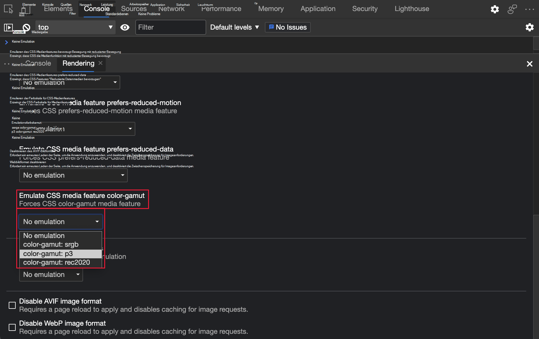
Task: Open the color-gamut No emulation dropdown
Action: click(60, 221)
